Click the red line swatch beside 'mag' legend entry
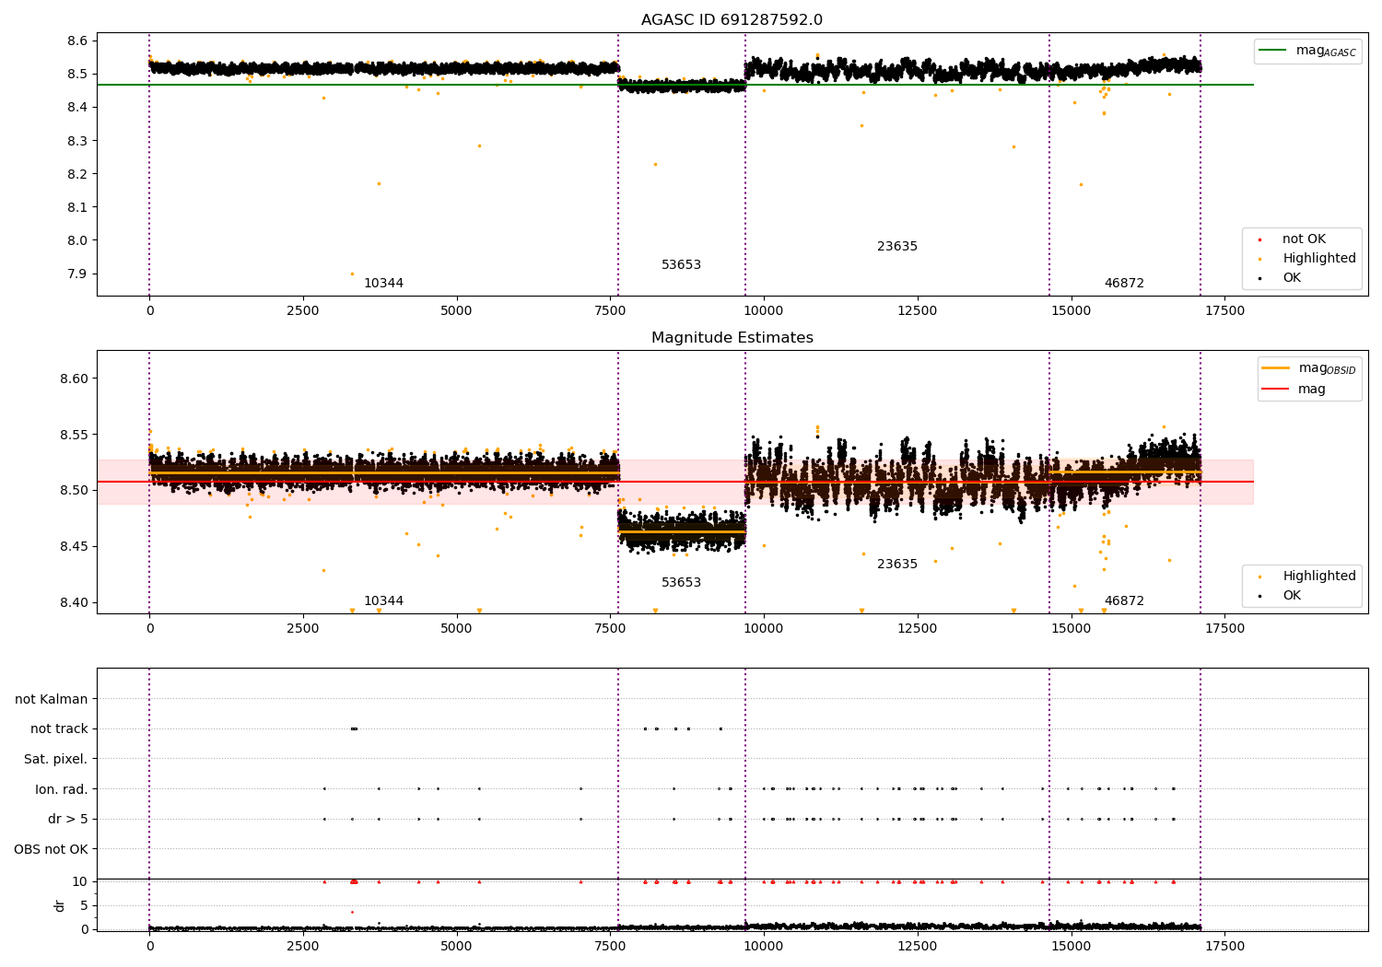Screen dimensions: 1382x967 pos(1275,389)
